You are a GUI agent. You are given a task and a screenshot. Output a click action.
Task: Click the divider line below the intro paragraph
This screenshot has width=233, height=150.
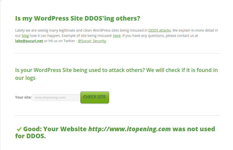click(x=118, y=53)
